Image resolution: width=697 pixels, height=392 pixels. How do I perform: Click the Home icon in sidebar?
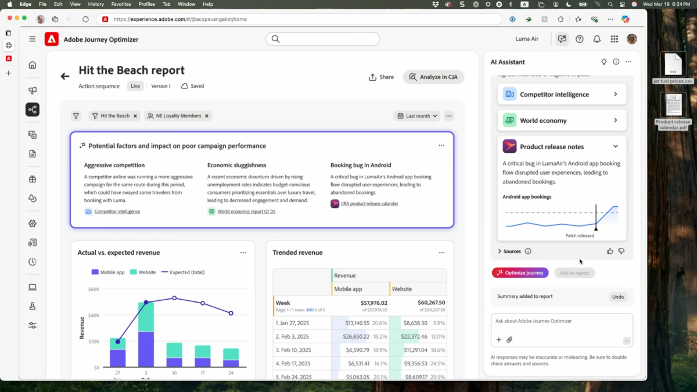[33, 65]
